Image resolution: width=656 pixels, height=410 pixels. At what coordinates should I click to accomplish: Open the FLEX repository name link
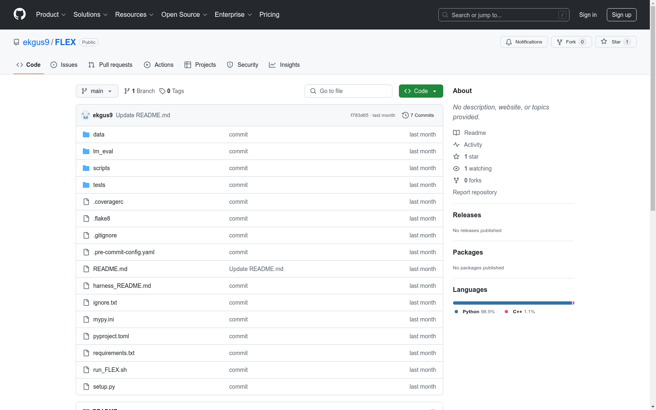point(66,42)
